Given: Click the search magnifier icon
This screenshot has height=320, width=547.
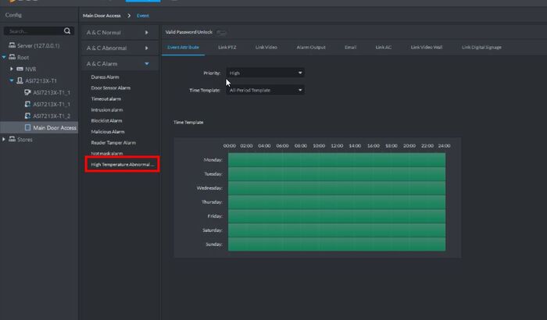Looking at the screenshot, I should coord(67,31).
